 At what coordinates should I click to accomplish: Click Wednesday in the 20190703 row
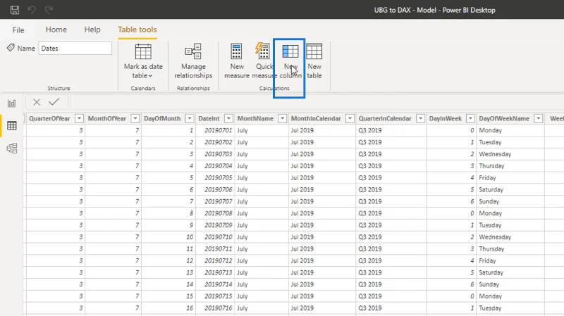495,154
